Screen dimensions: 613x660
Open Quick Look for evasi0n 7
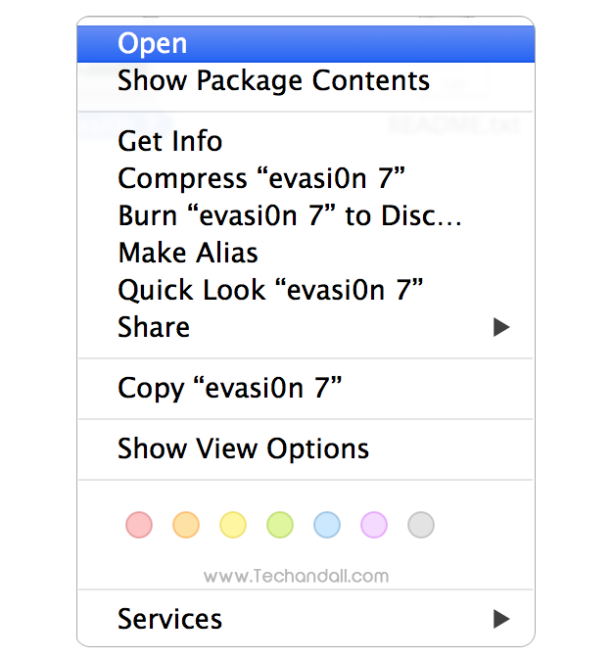tap(269, 290)
